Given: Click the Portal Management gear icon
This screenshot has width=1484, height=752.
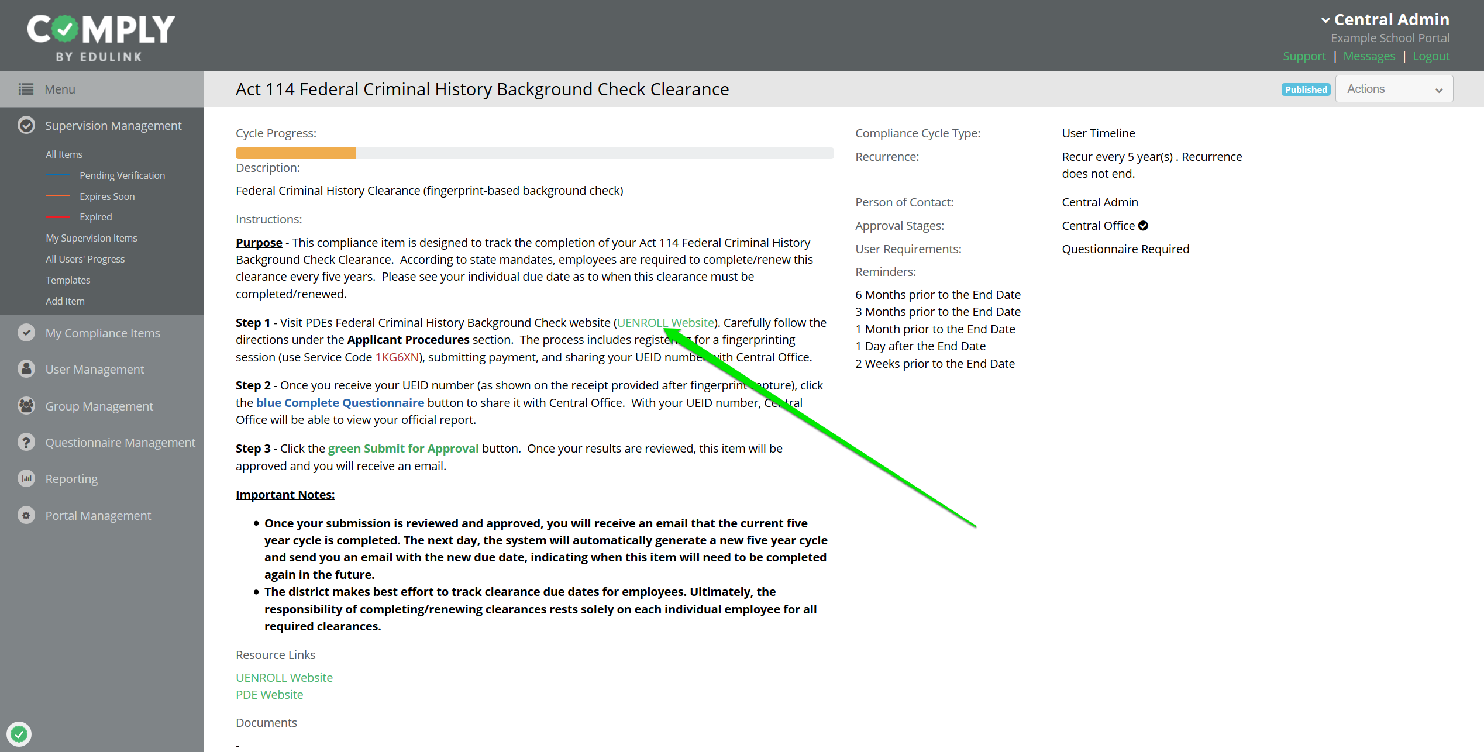Looking at the screenshot, I should click(26, 515).
